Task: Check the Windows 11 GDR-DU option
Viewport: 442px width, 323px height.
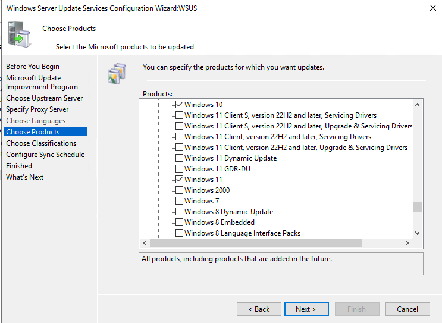Action: 179,169
